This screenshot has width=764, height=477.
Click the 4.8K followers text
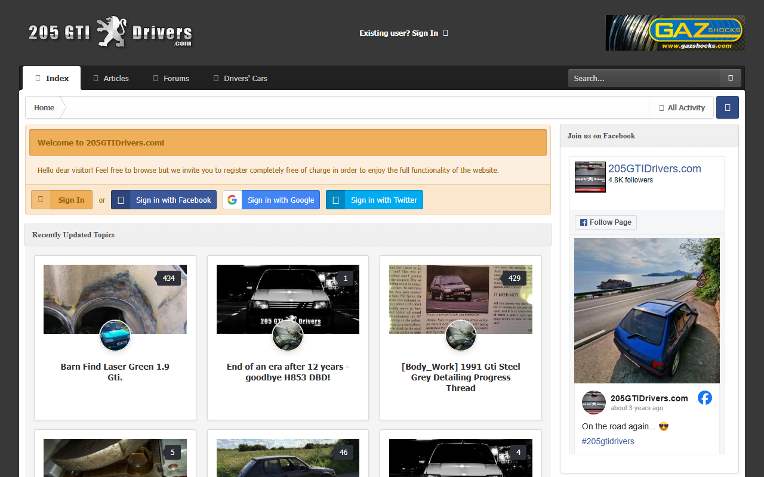point(630,180)
